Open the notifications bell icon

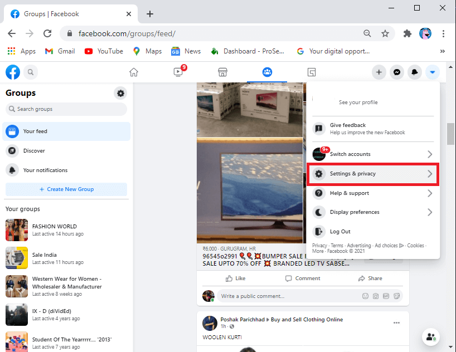pyautogui.click(x=414, y=72)
